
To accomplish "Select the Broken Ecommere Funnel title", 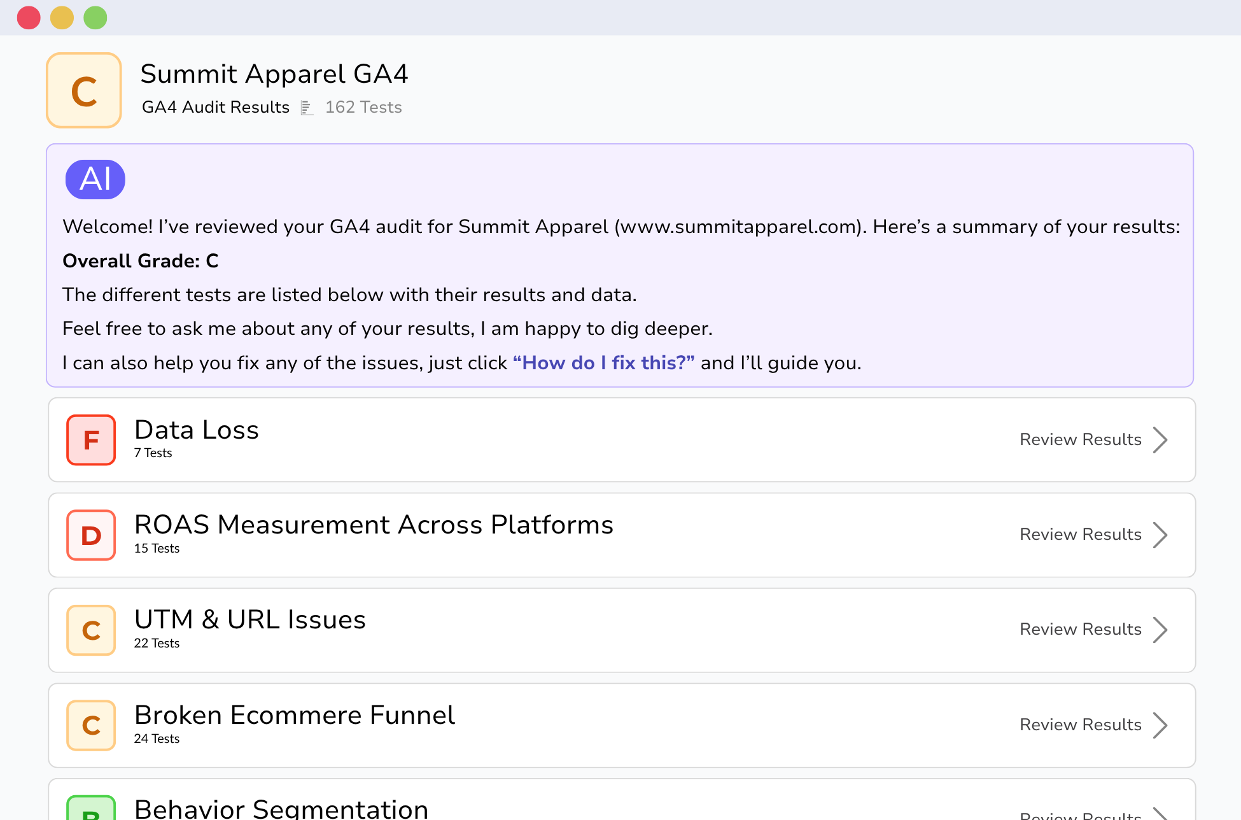I will coord(295,715).
